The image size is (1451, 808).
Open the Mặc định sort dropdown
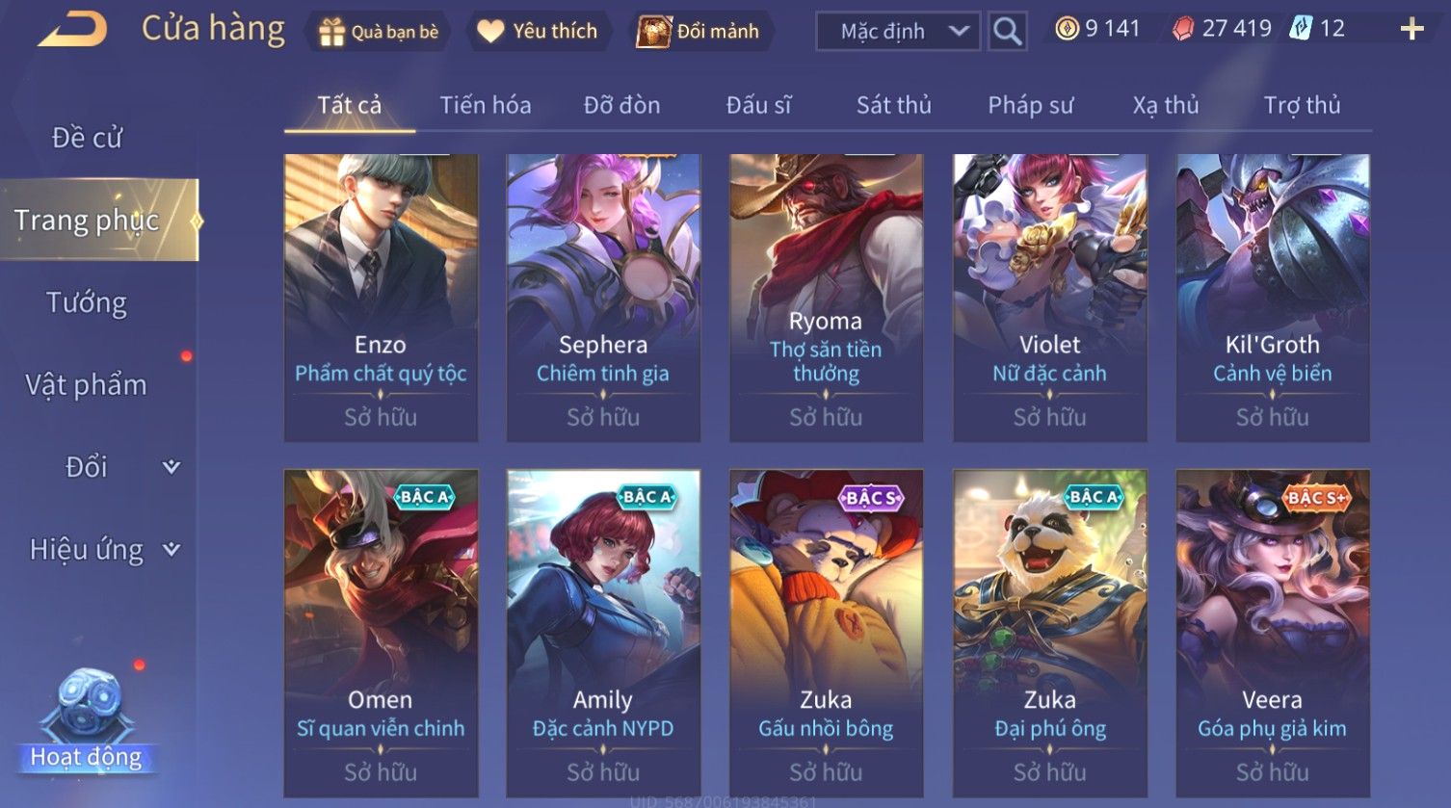(x=898, y=31)
